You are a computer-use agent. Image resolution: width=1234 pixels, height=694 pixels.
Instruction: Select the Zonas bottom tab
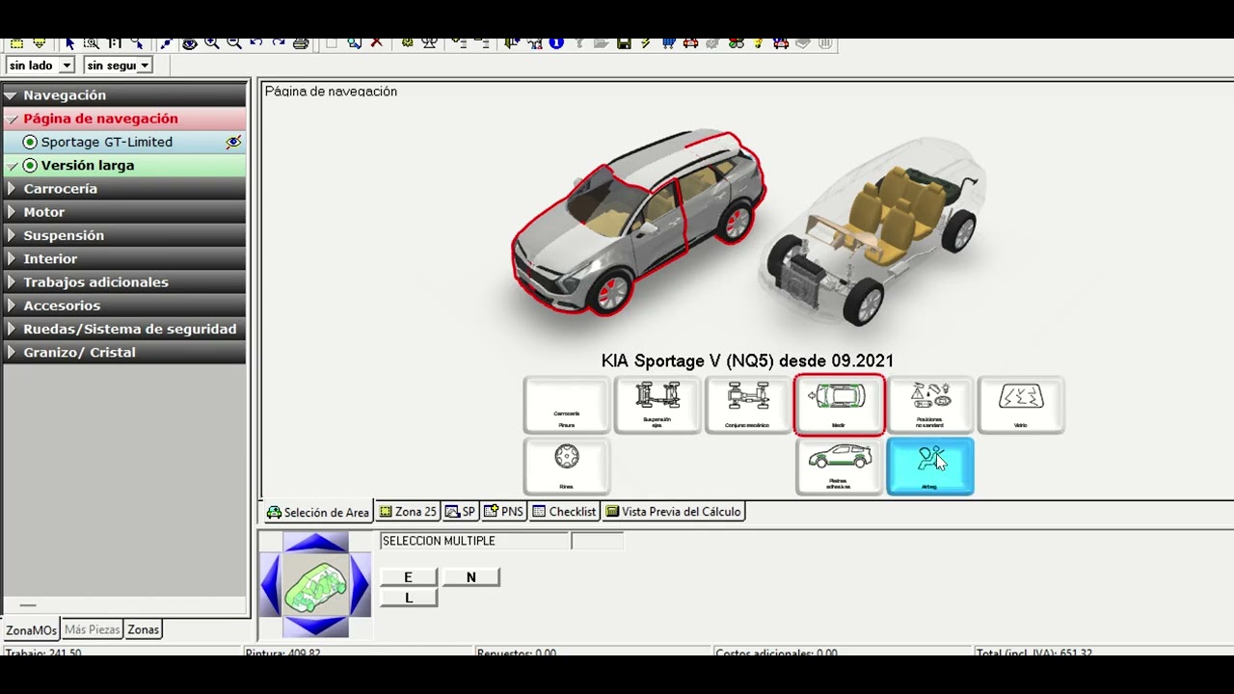click(144, 630)
